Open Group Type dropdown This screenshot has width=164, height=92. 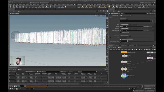click(124, 19)
